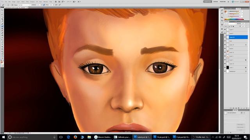Open Task View on the taskbar
250x140 pixels.
tap(61, 137)
